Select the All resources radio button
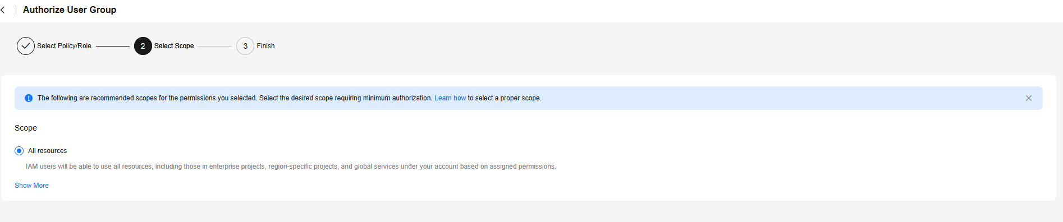This screenshot has width=1063, height=222. (x=19, y=151)
